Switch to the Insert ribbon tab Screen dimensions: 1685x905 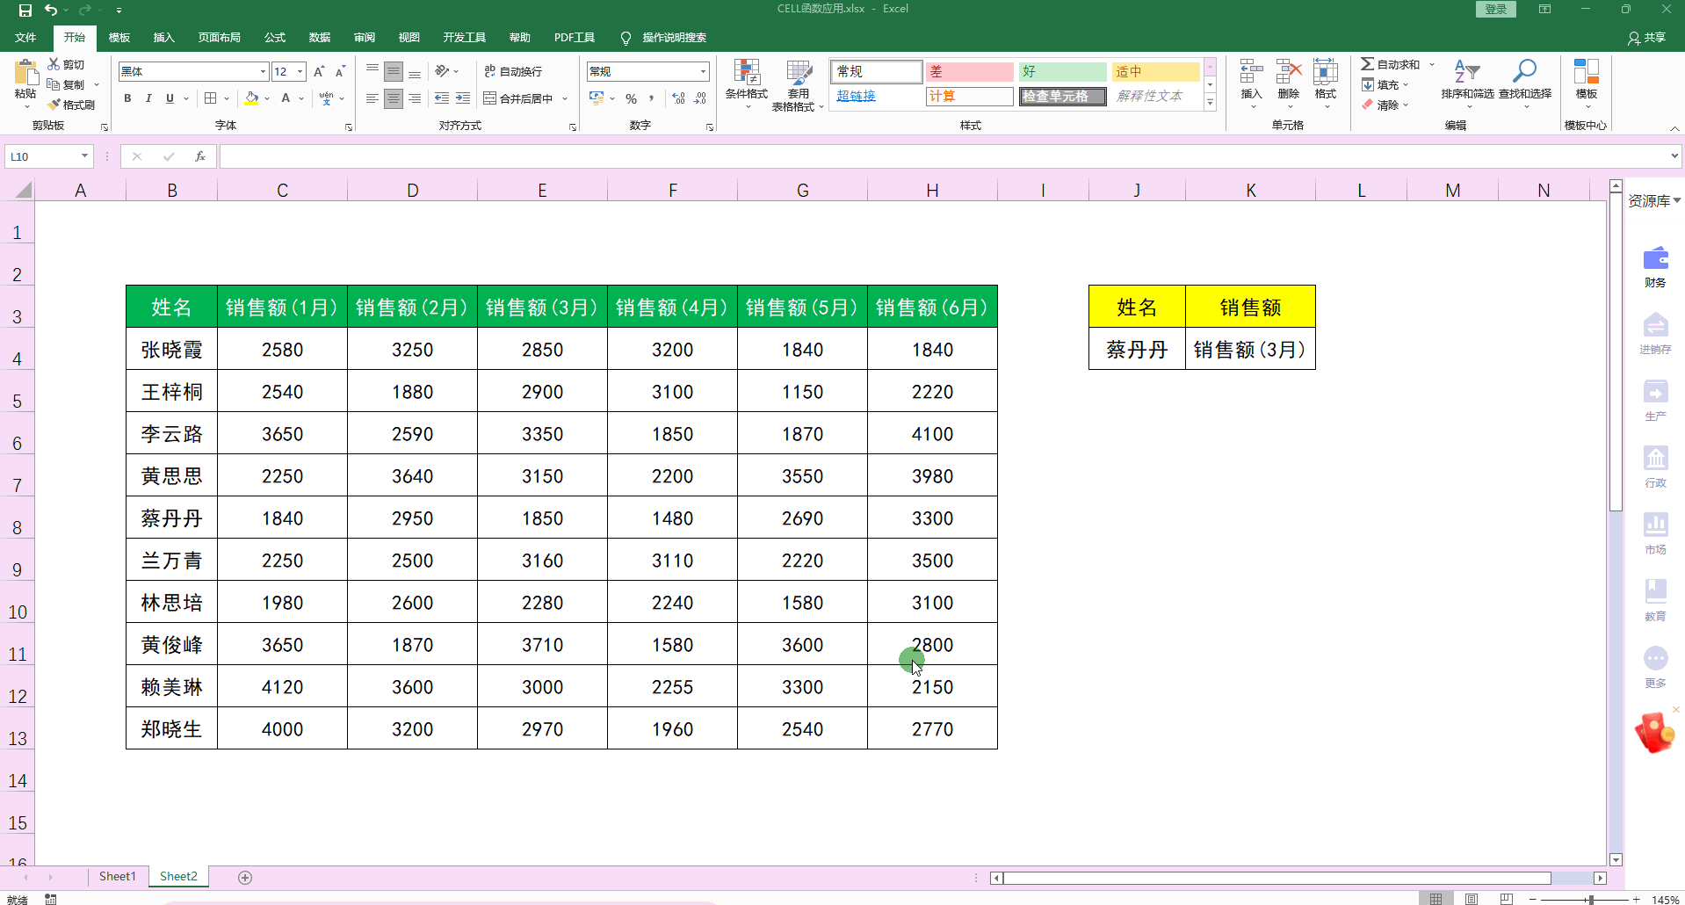pyautogui.click(x=163, y=37)
